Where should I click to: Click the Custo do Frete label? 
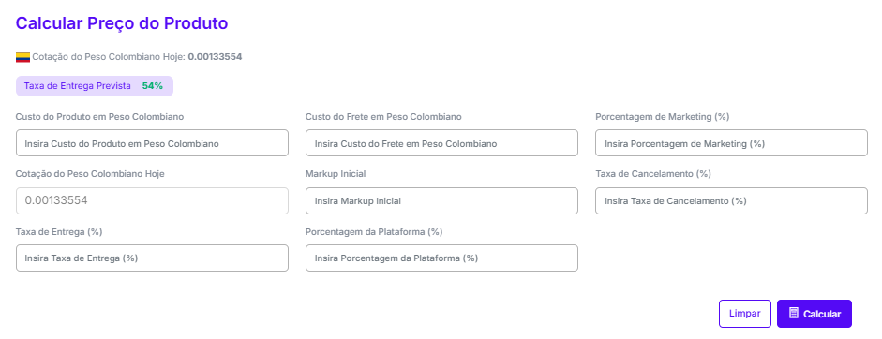coord(383,116)
